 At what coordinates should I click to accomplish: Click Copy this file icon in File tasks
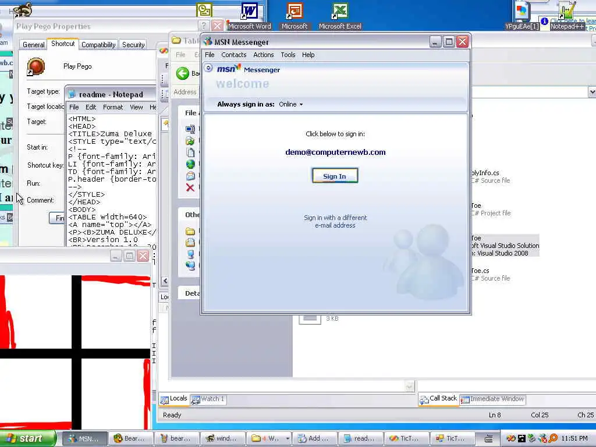click(190, 152)
